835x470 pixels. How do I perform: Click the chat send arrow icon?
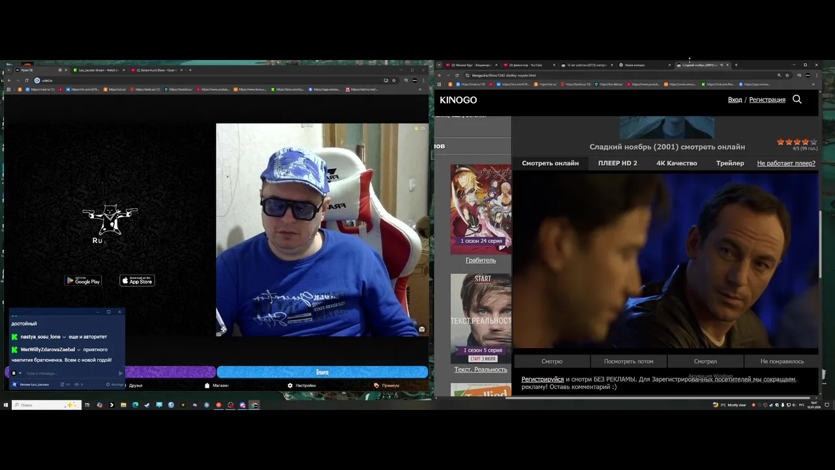tap(121, 373)
